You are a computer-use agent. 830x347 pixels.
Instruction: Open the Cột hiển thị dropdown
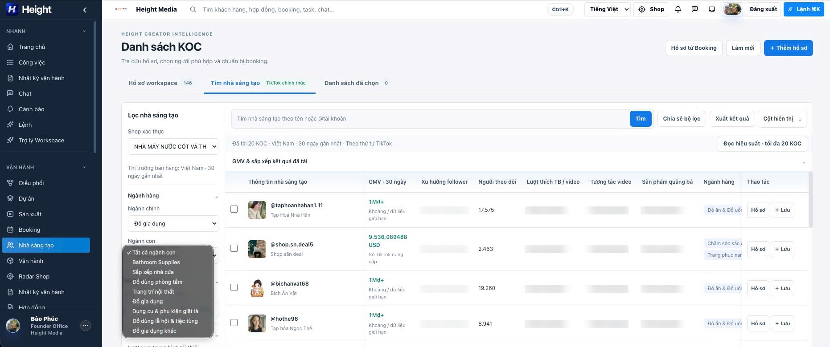point(782,119)
